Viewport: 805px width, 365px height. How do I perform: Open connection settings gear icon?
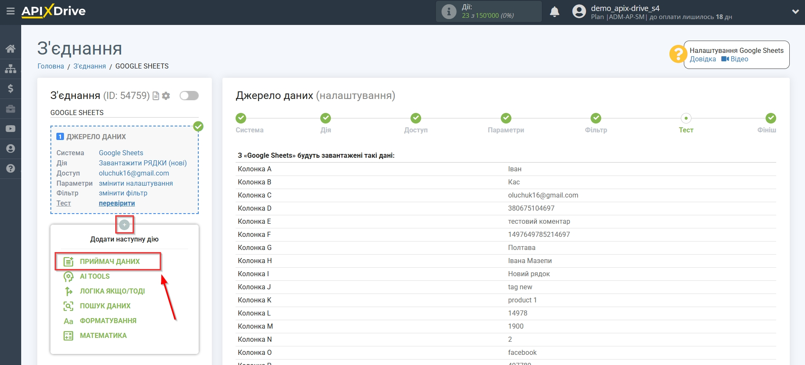[166, 96]
